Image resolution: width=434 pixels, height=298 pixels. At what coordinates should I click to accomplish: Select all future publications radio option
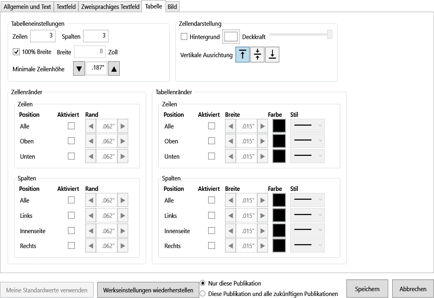[203, 294]
